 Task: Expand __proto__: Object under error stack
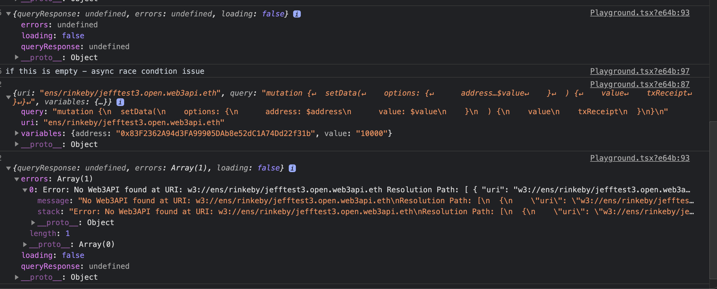[x=33, y=223]
